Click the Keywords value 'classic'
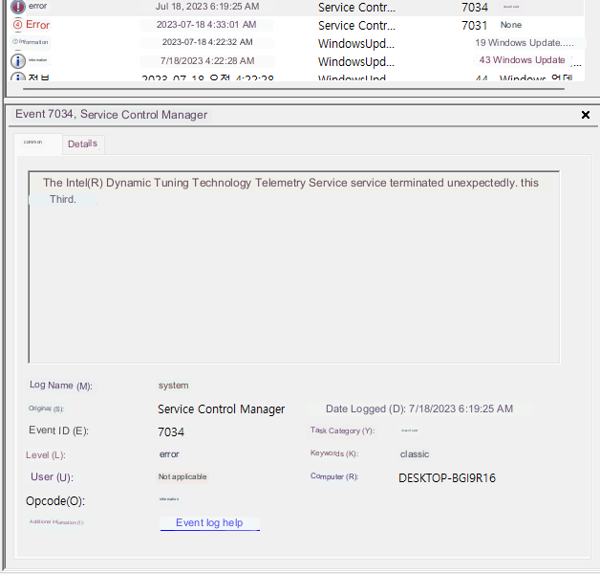 point(415,454)
